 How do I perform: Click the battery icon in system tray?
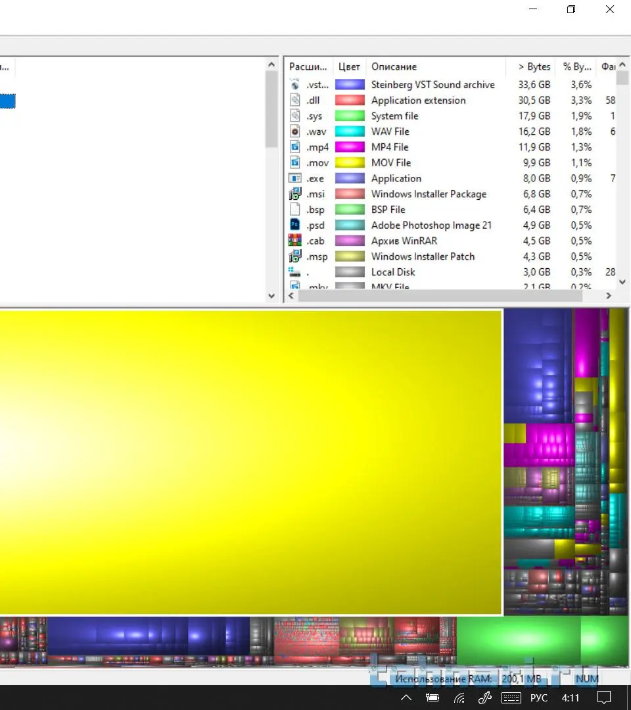pos(432,698)
